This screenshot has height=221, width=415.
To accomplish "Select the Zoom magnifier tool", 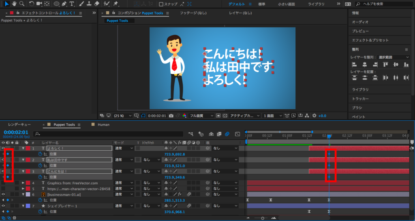I will (x=21, y=4).
